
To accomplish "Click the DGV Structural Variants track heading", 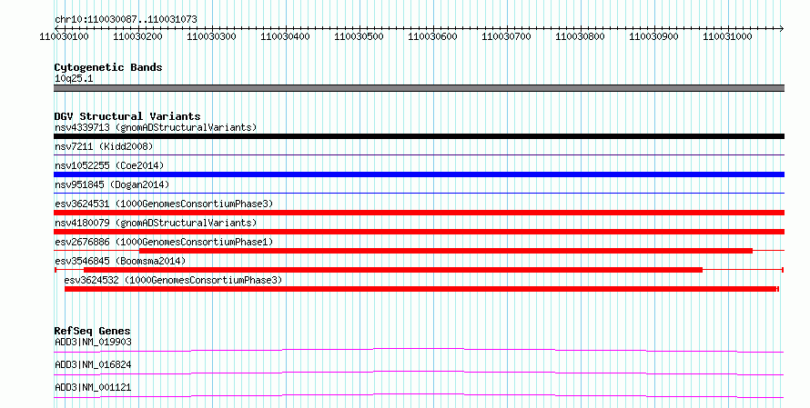I will click(x=127, y=116).
